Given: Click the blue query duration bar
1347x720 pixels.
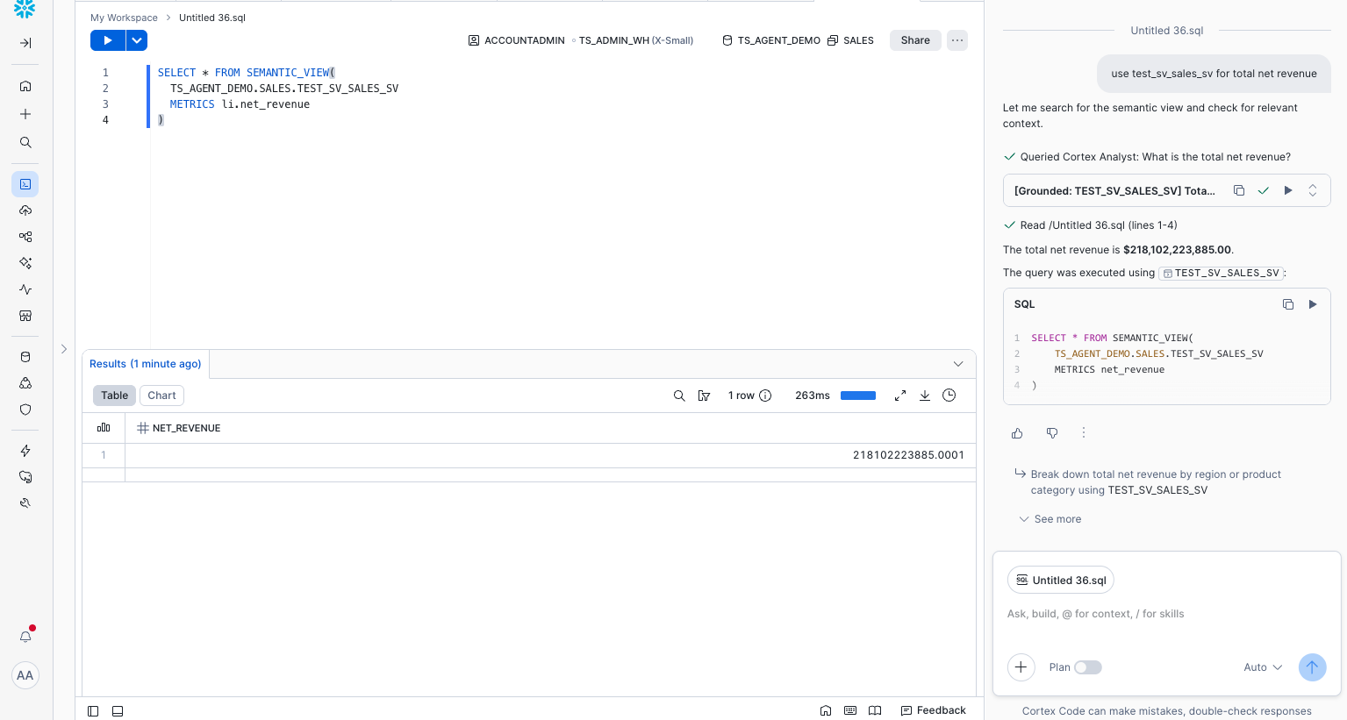Looking at the screenshot, I should [858, 396].
